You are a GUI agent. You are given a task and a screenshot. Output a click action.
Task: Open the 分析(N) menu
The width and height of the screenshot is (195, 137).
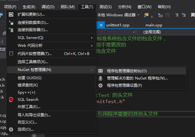click(125, 7)
